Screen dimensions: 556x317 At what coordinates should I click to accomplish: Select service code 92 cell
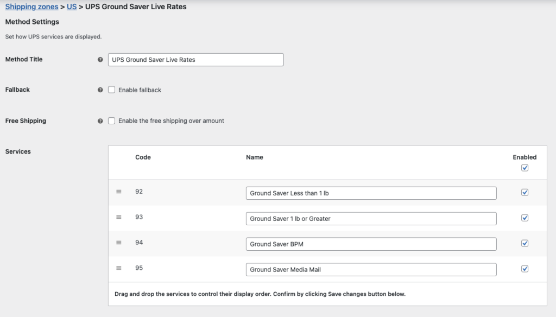click(139, 192)
